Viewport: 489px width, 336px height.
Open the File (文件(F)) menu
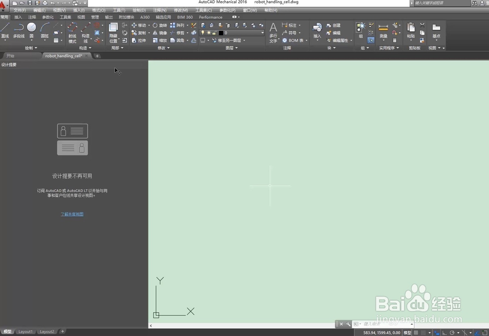[x=20, y=10]
